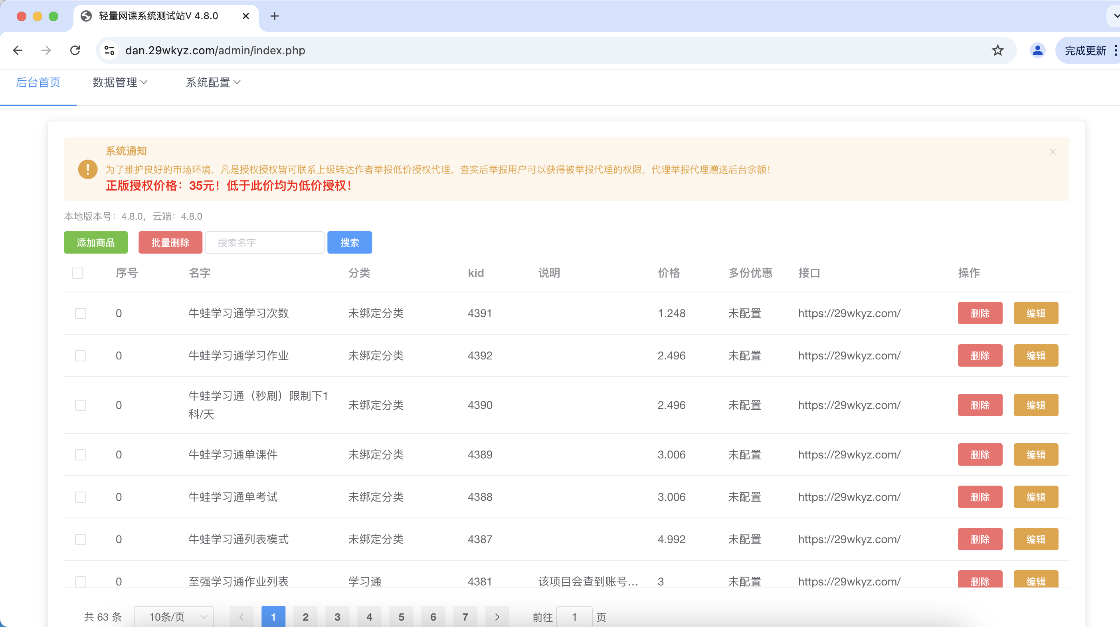Edit 牛蛙学习通学习作业 row
Viewport: 1120px width, 627px height.
tap(1036, 355)
